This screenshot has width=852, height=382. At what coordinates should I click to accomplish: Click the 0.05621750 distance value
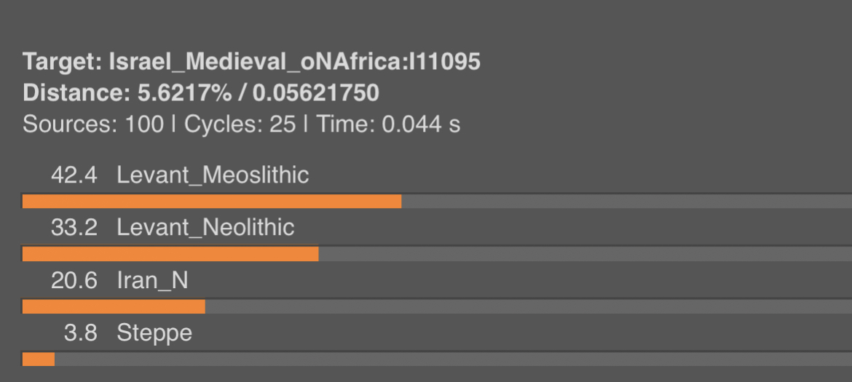click(316, 93)
